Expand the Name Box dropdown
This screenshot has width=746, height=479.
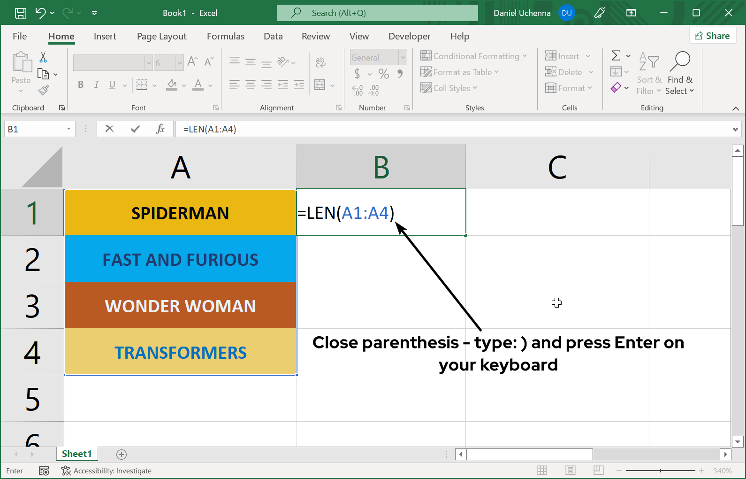point(69,129)
